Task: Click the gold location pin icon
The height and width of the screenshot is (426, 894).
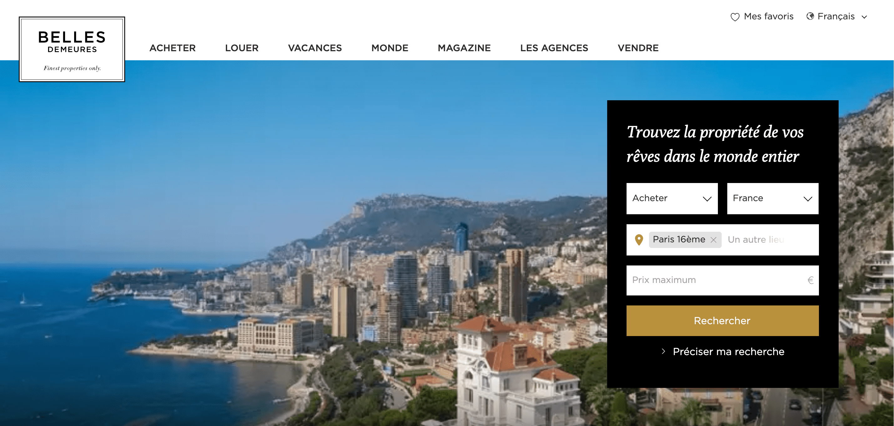Action: coord(638,240)
